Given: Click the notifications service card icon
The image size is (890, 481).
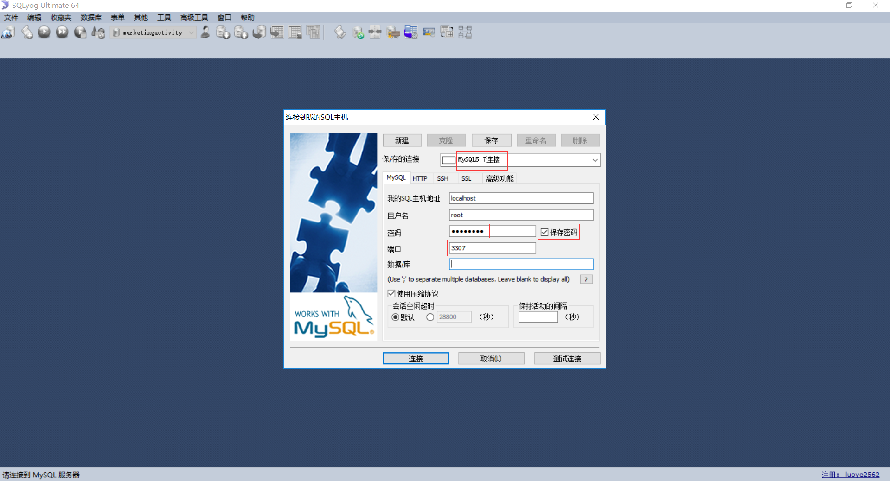Looking at the screenshot, I should coord(429,32).
